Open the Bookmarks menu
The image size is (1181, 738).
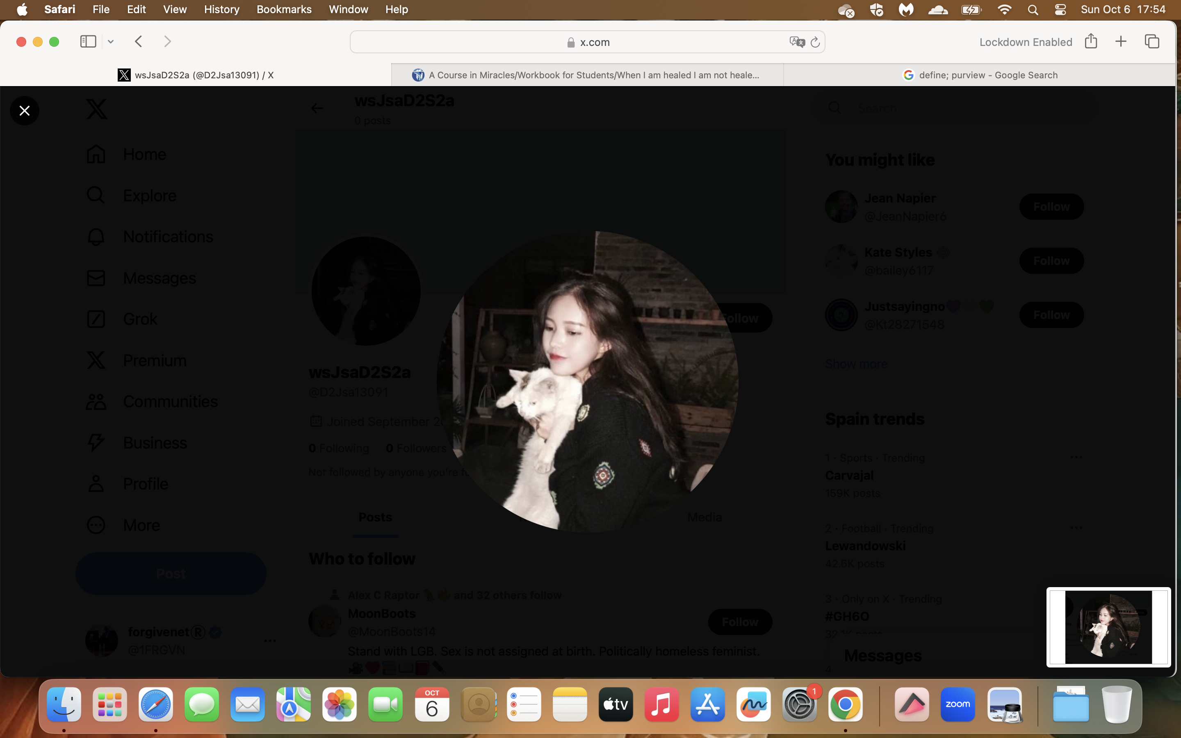click(284, 9)
